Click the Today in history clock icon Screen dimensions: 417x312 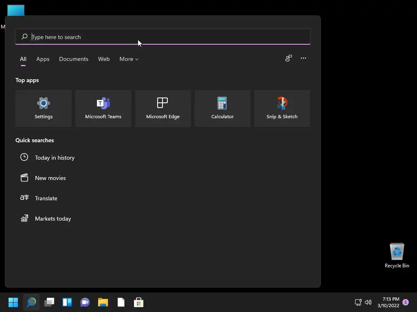pos(24,157)
